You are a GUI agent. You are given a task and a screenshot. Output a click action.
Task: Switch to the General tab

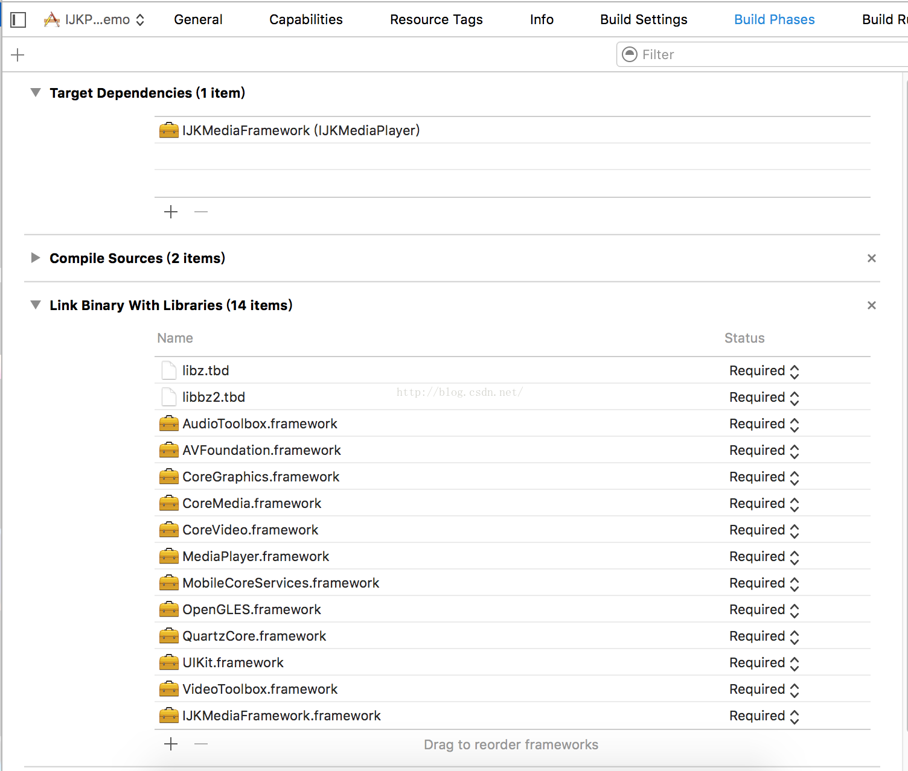point(198,20)
